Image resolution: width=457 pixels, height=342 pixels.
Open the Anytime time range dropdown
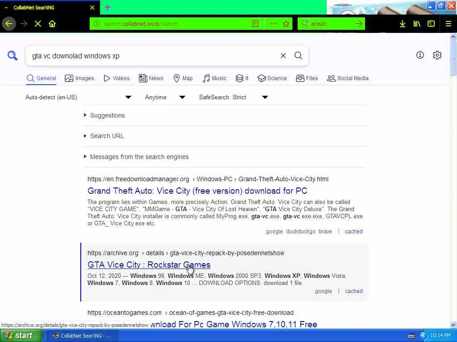[165, 97]
